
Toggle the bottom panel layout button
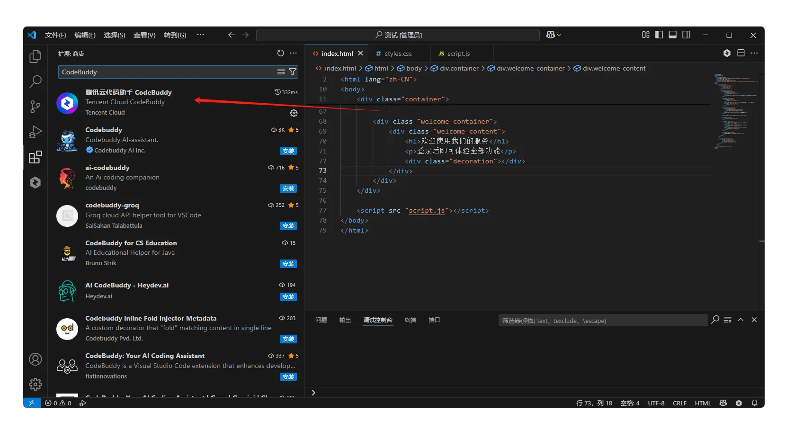click(x=672, y=35)
